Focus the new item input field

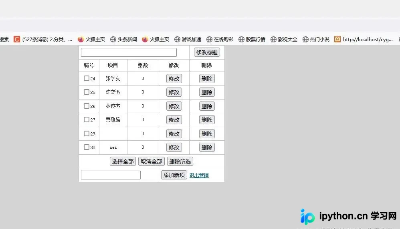point(111,175)
